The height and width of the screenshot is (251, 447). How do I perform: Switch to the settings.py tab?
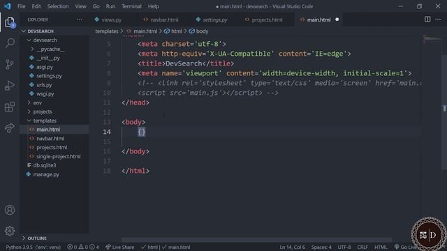point(215,20)
